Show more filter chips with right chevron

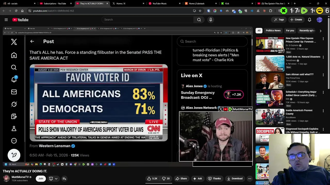pyautogui.click(x=320, y=31)
